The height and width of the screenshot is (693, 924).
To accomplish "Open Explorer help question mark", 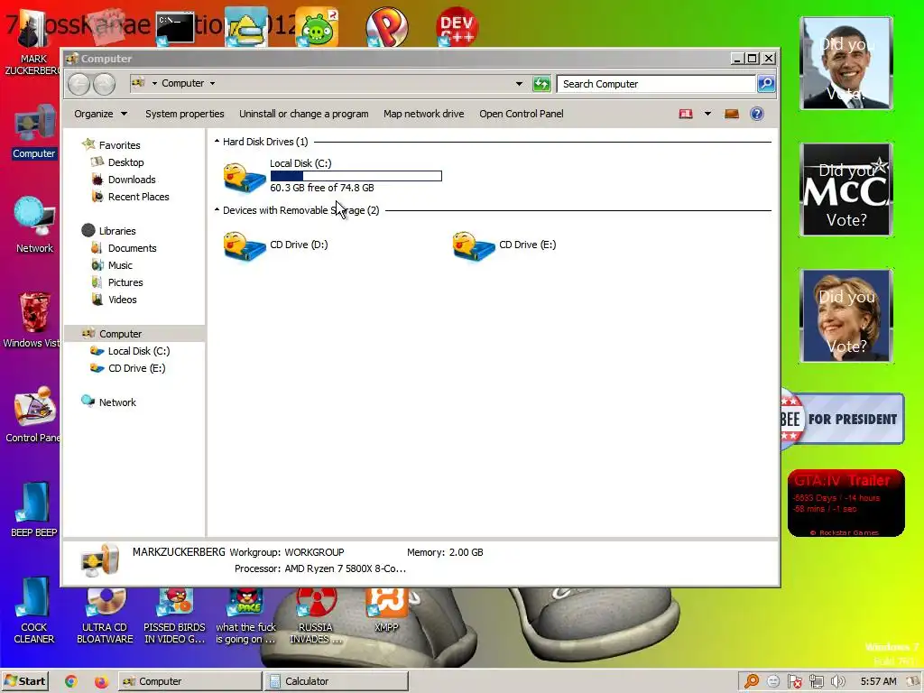I will pos(757,114).
